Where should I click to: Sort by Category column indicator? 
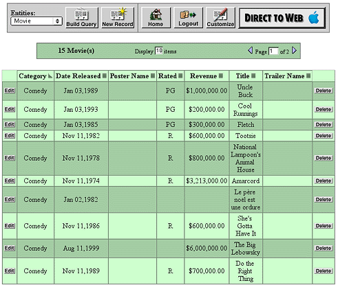(50, 76)
